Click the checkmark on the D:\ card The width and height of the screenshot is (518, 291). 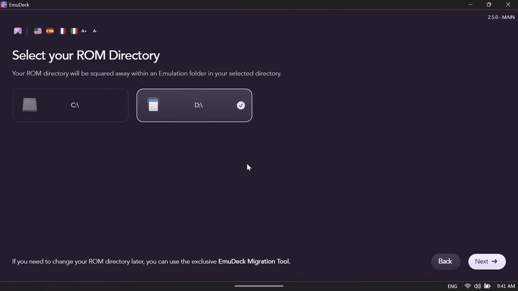pos(241,105)
